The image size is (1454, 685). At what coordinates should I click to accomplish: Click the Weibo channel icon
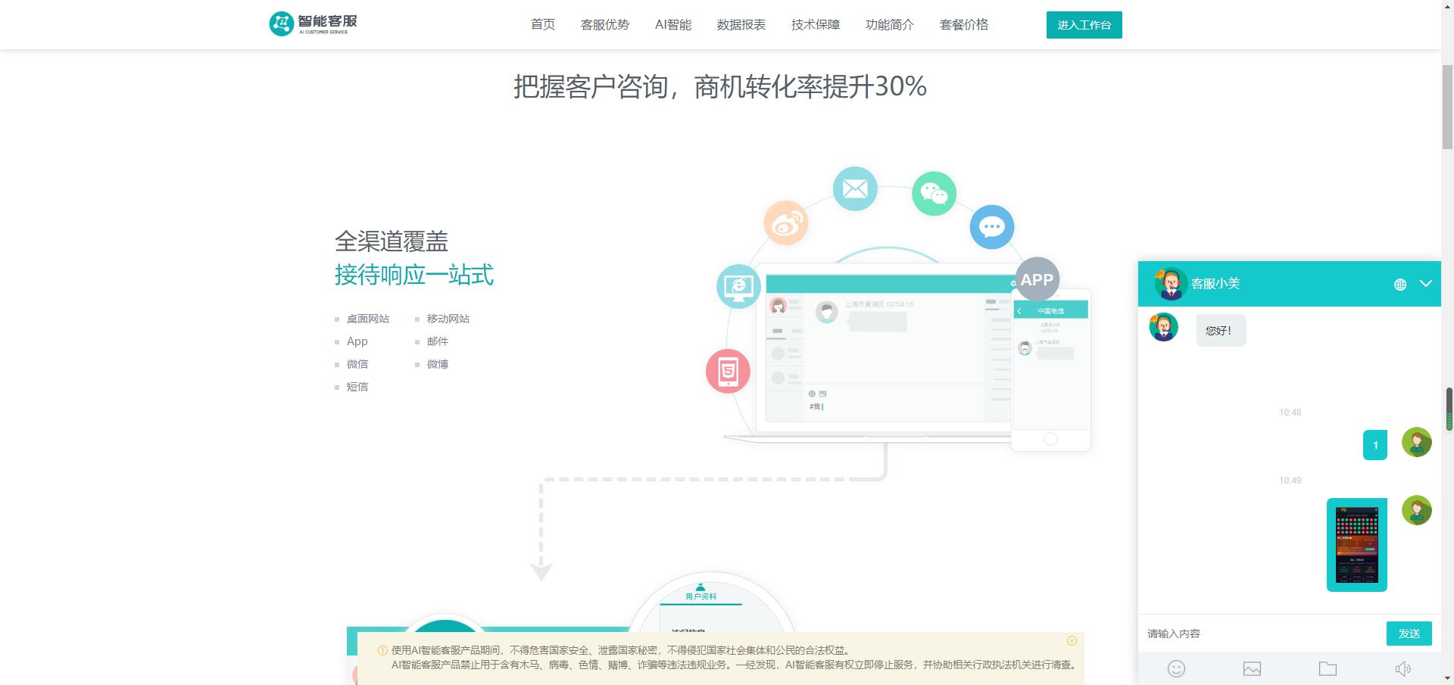pyautogui.click(x=786, y=223)
